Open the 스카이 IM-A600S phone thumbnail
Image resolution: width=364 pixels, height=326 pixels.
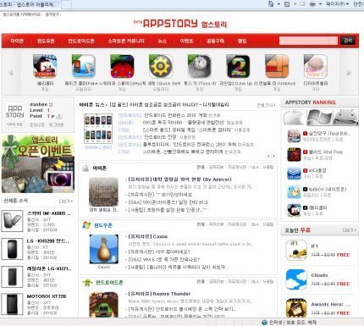coord(12,221)
